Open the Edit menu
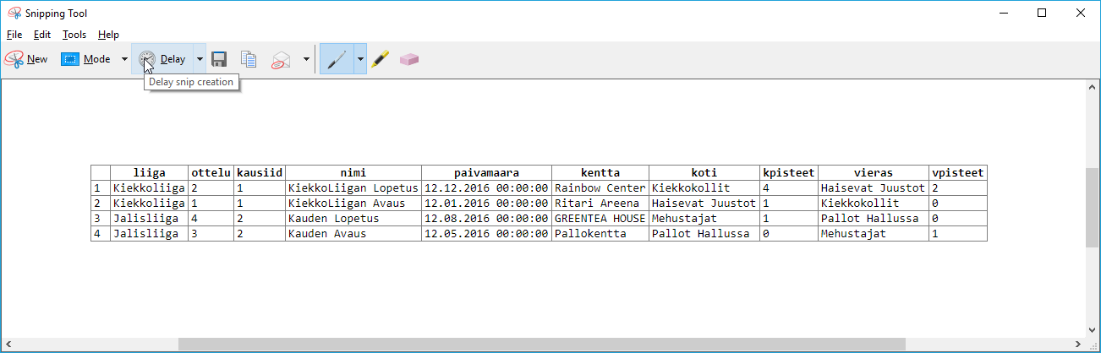 pos(42,35)
